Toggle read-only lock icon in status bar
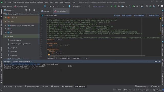This screenshot has width=164, height=92. [151, 90]
